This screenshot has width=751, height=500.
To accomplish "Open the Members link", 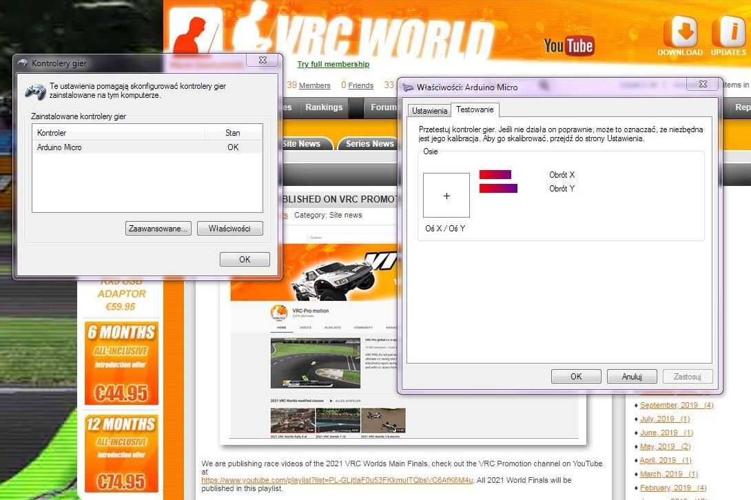I will point(315,85).
